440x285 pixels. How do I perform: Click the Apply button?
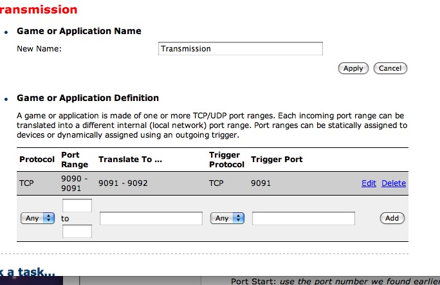353,68
